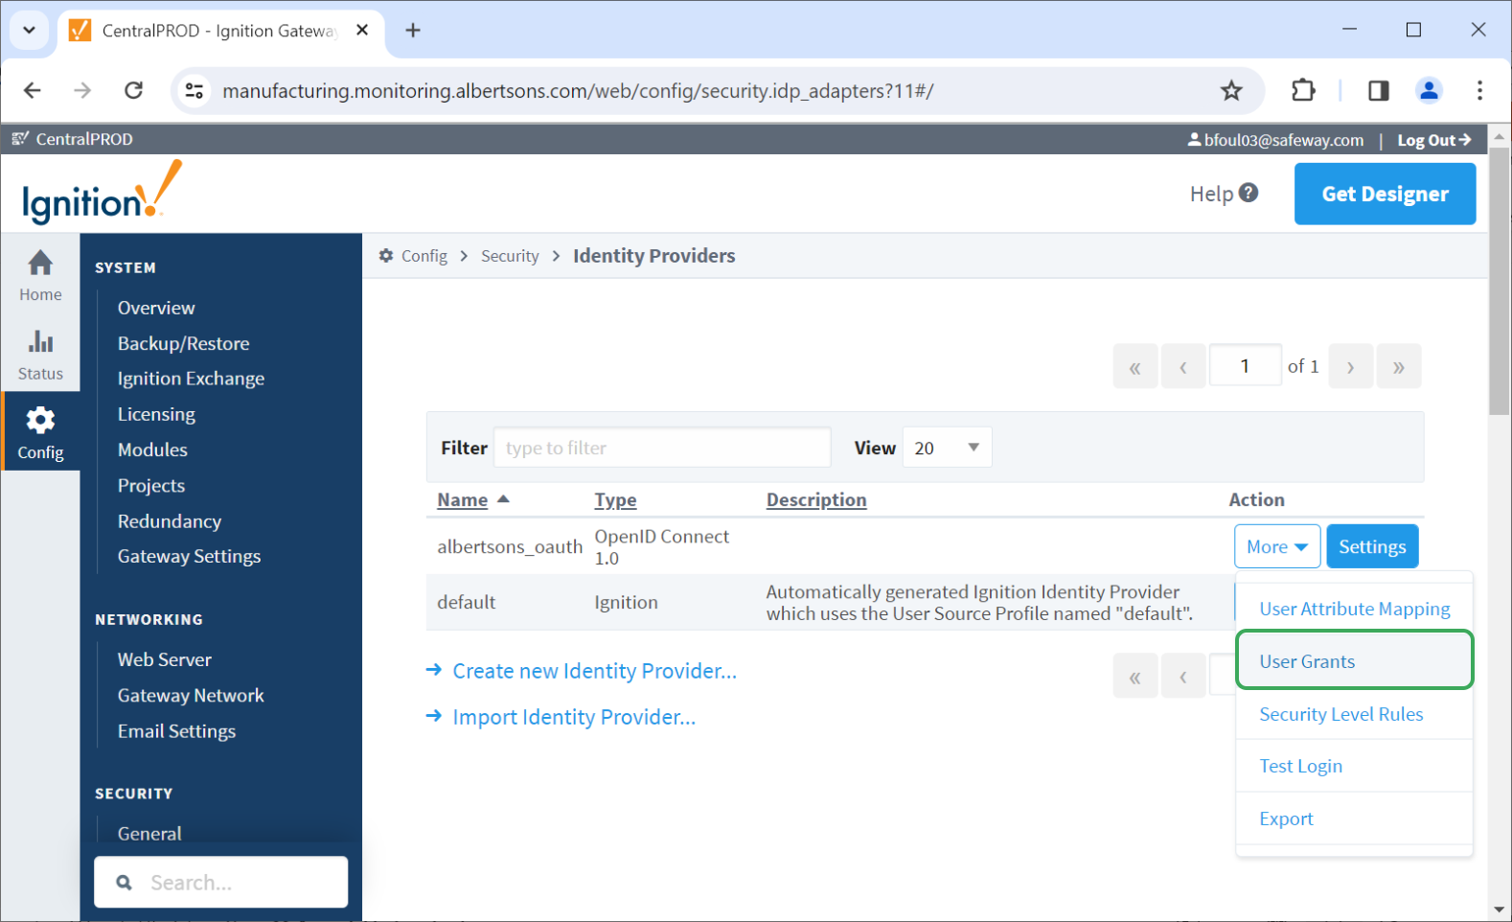Toggle the browser side panel icon

[1378, 91]
